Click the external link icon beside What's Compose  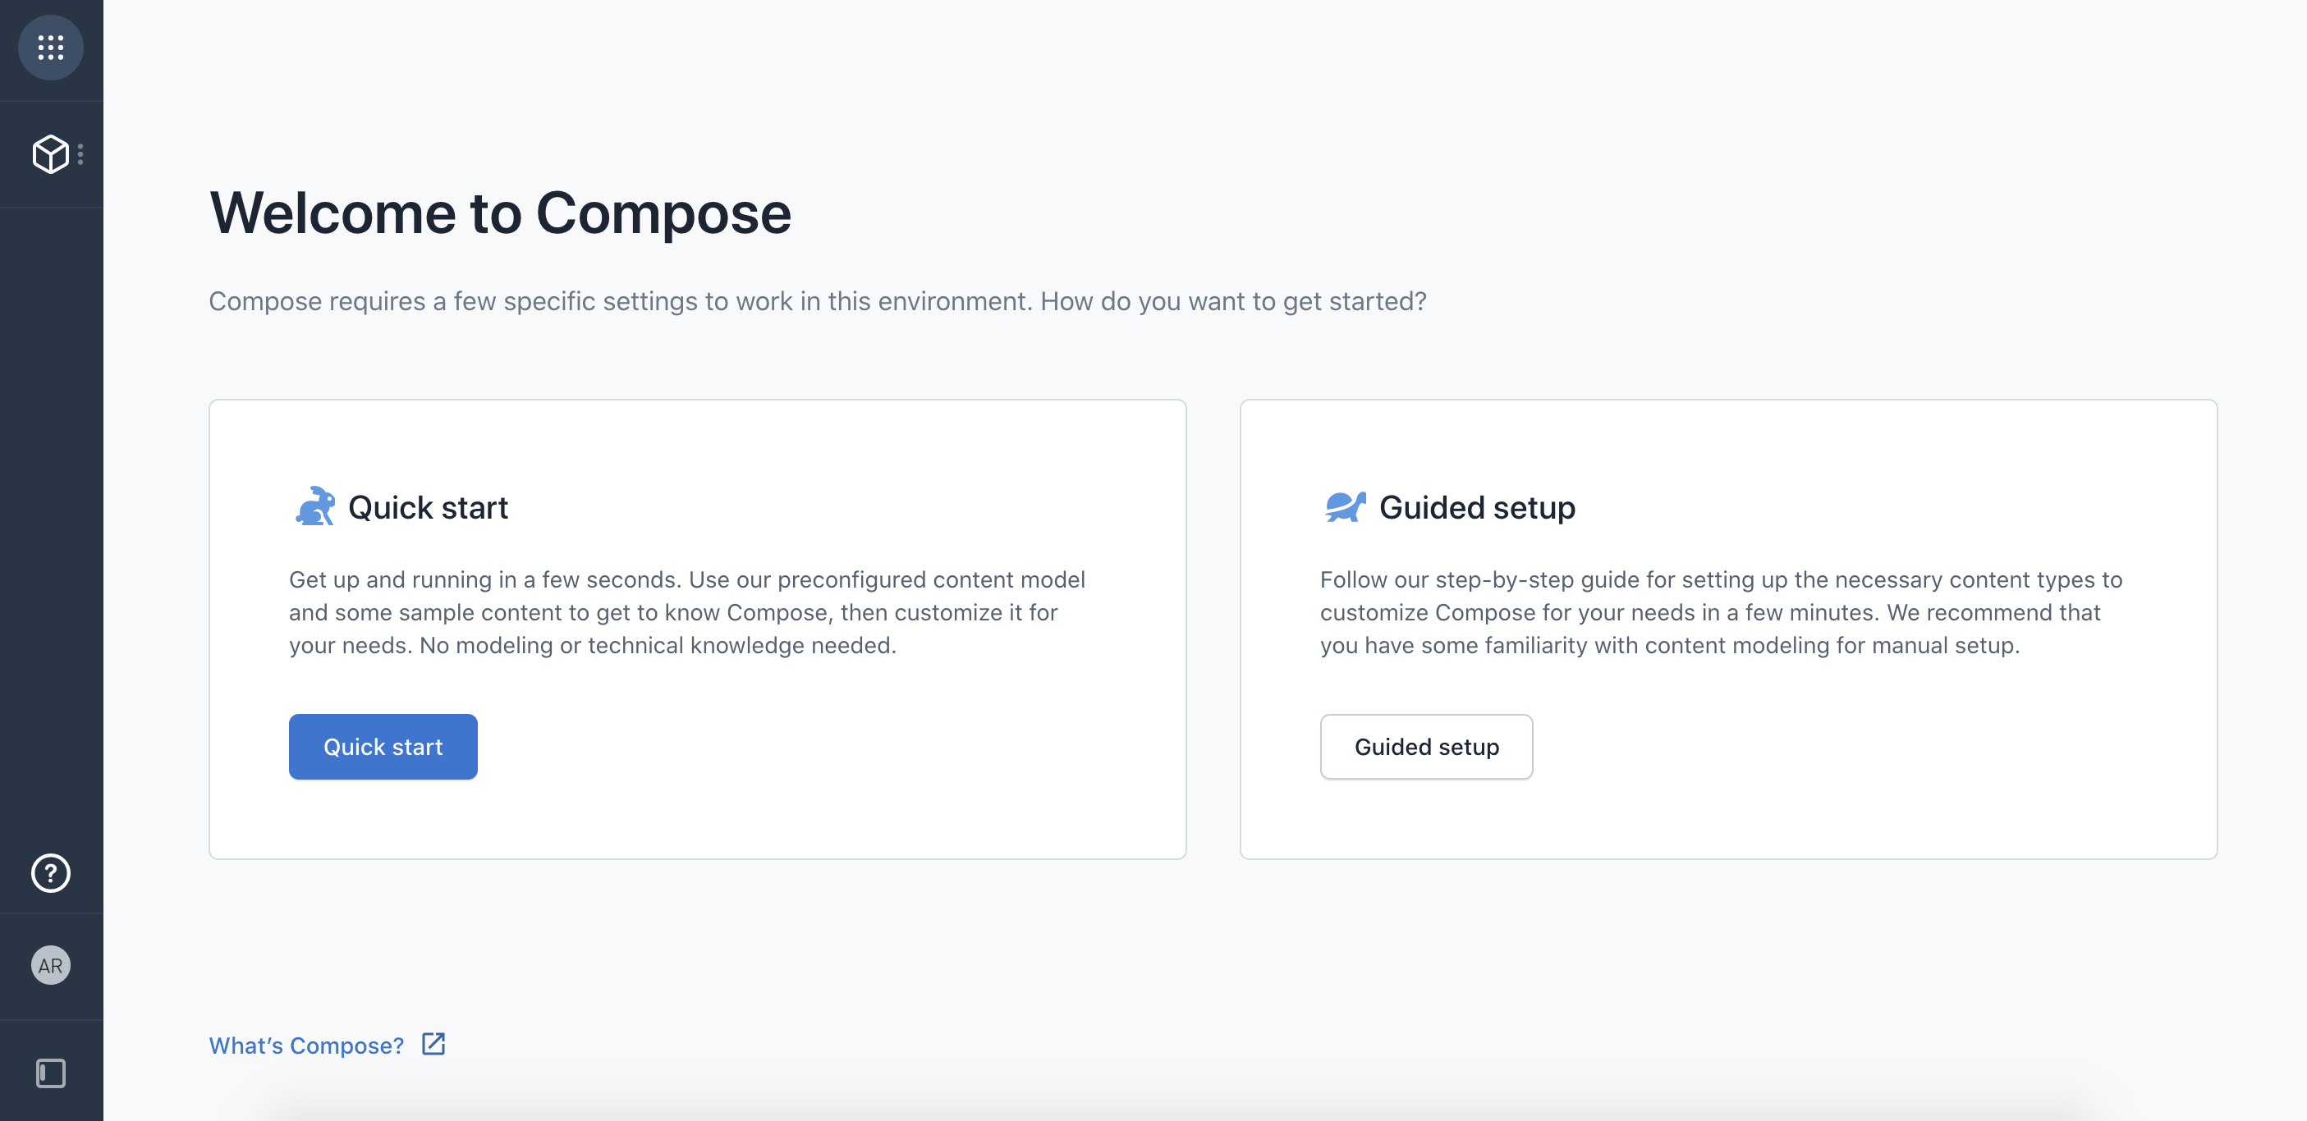tap(433, 1044)
